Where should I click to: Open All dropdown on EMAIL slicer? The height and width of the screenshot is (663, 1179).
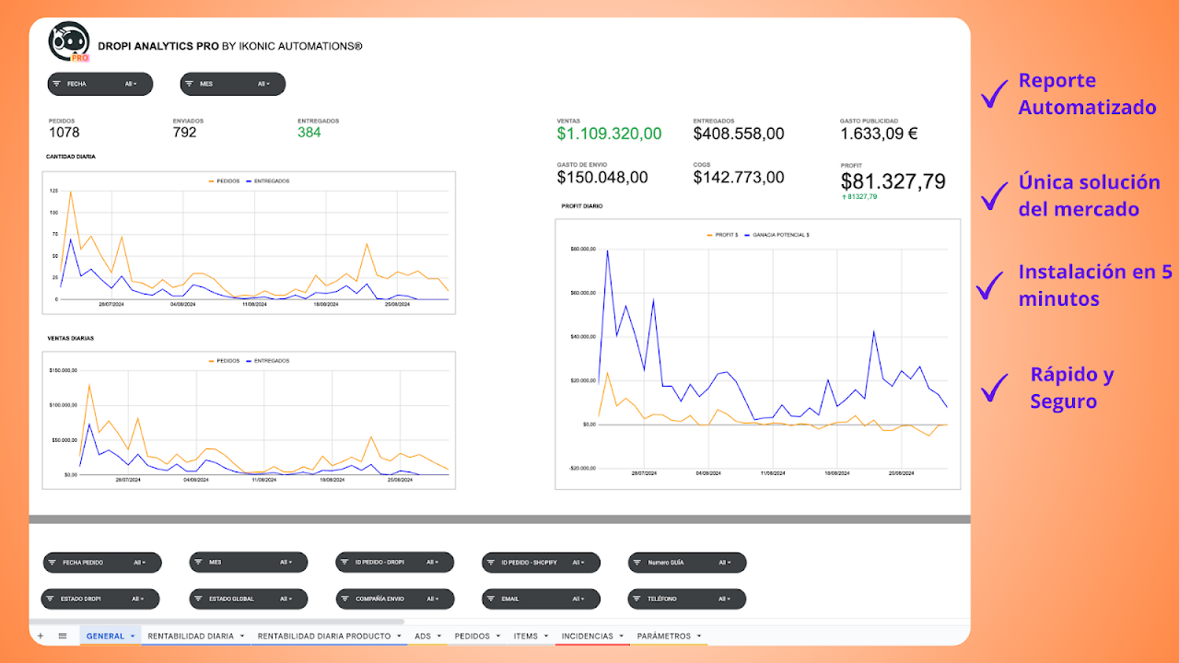coord(578,599)
